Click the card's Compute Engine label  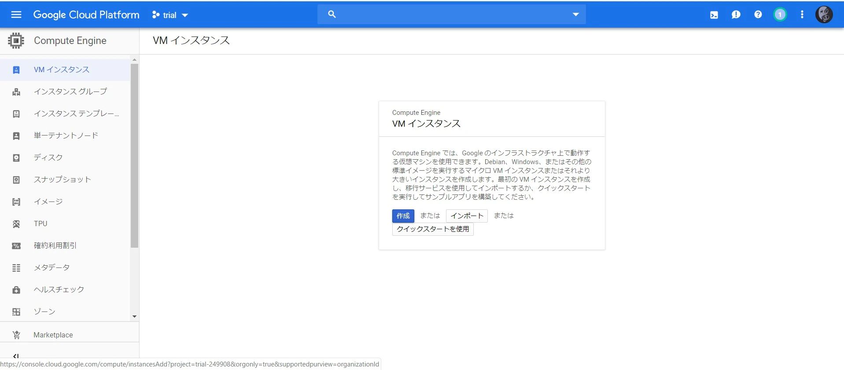coord(416,113)
